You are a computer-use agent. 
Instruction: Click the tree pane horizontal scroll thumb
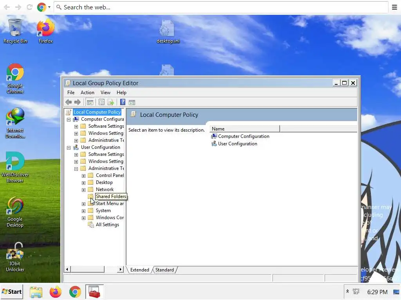point(87,269)
